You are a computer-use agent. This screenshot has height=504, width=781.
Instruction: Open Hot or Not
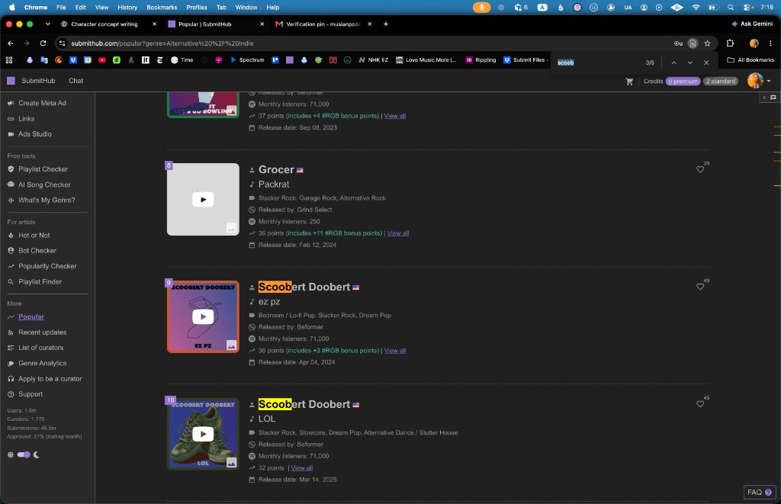click(34, 235)
